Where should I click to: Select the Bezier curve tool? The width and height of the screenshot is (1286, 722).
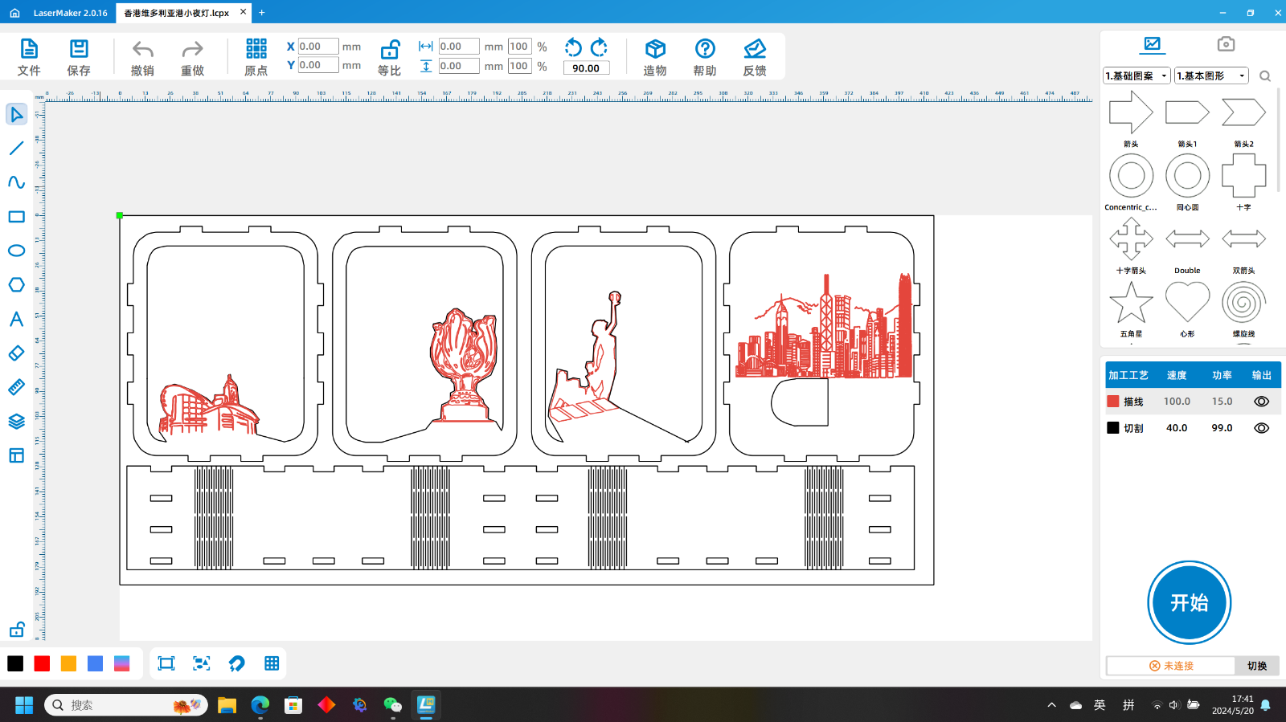[x=16, y=182]
